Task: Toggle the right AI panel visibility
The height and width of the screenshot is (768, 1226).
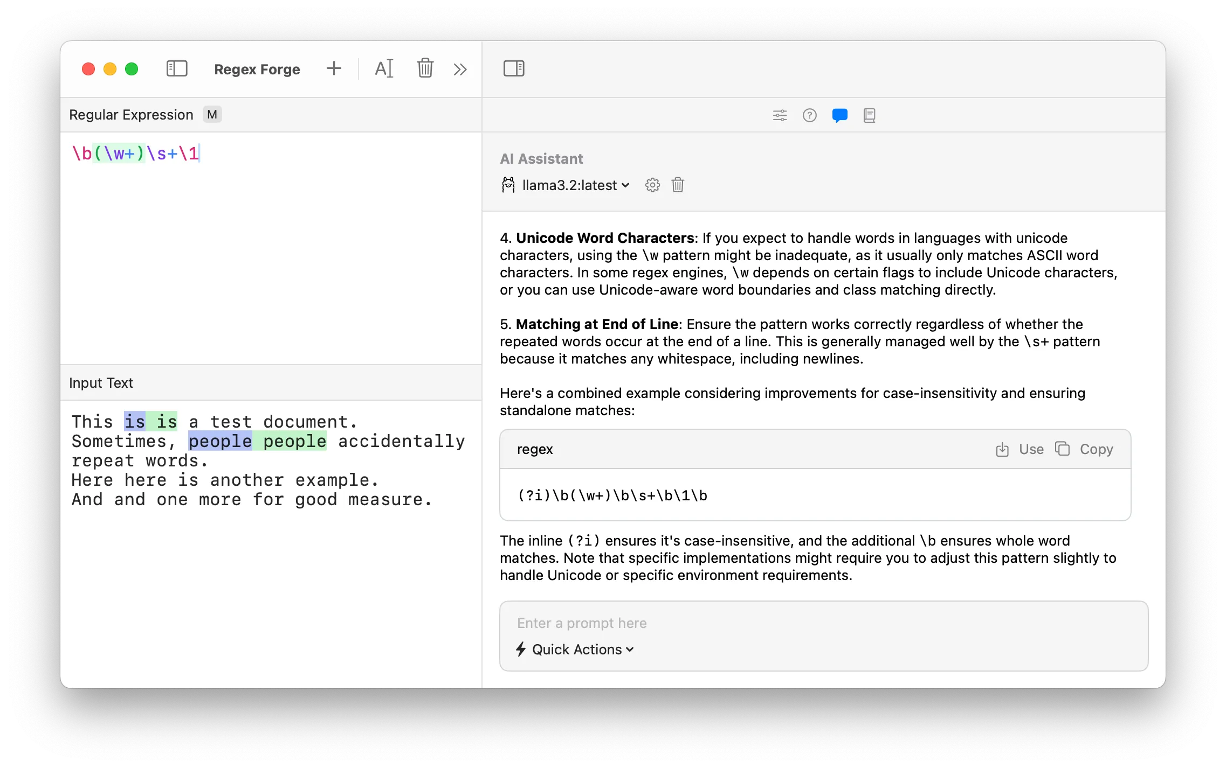Action: (513, 68)
